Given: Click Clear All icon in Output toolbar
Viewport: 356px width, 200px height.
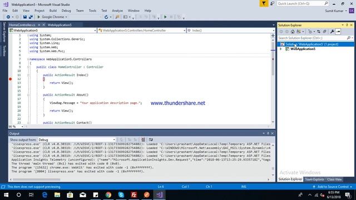Looking at the screenshot, I should pos(144,139).
